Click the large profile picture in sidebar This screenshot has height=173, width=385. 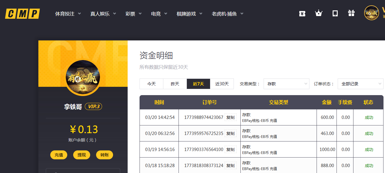(x=83, y=77)
